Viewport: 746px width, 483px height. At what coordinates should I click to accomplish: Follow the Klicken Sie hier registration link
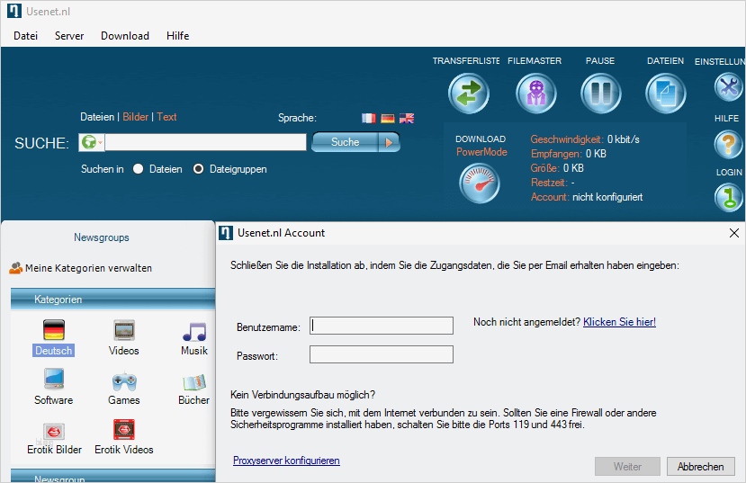tap(619, 322)
